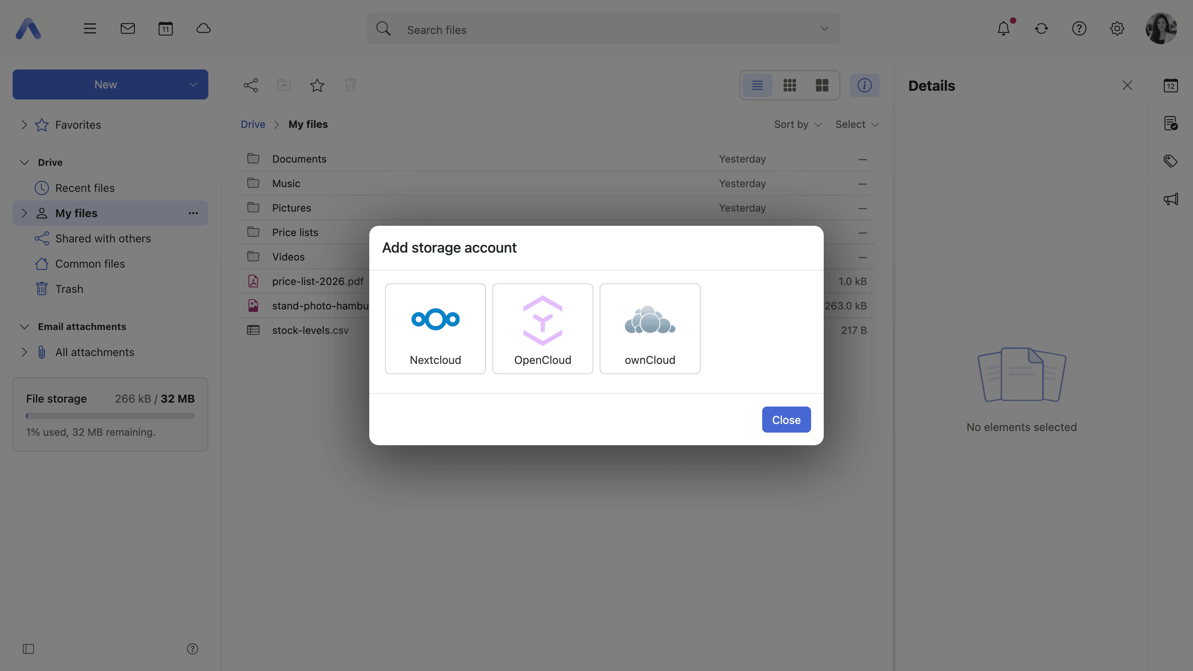Open the help question mark in top bar
The height and width of the screenshot is (671, 1193).
(x=1079, y=29)
